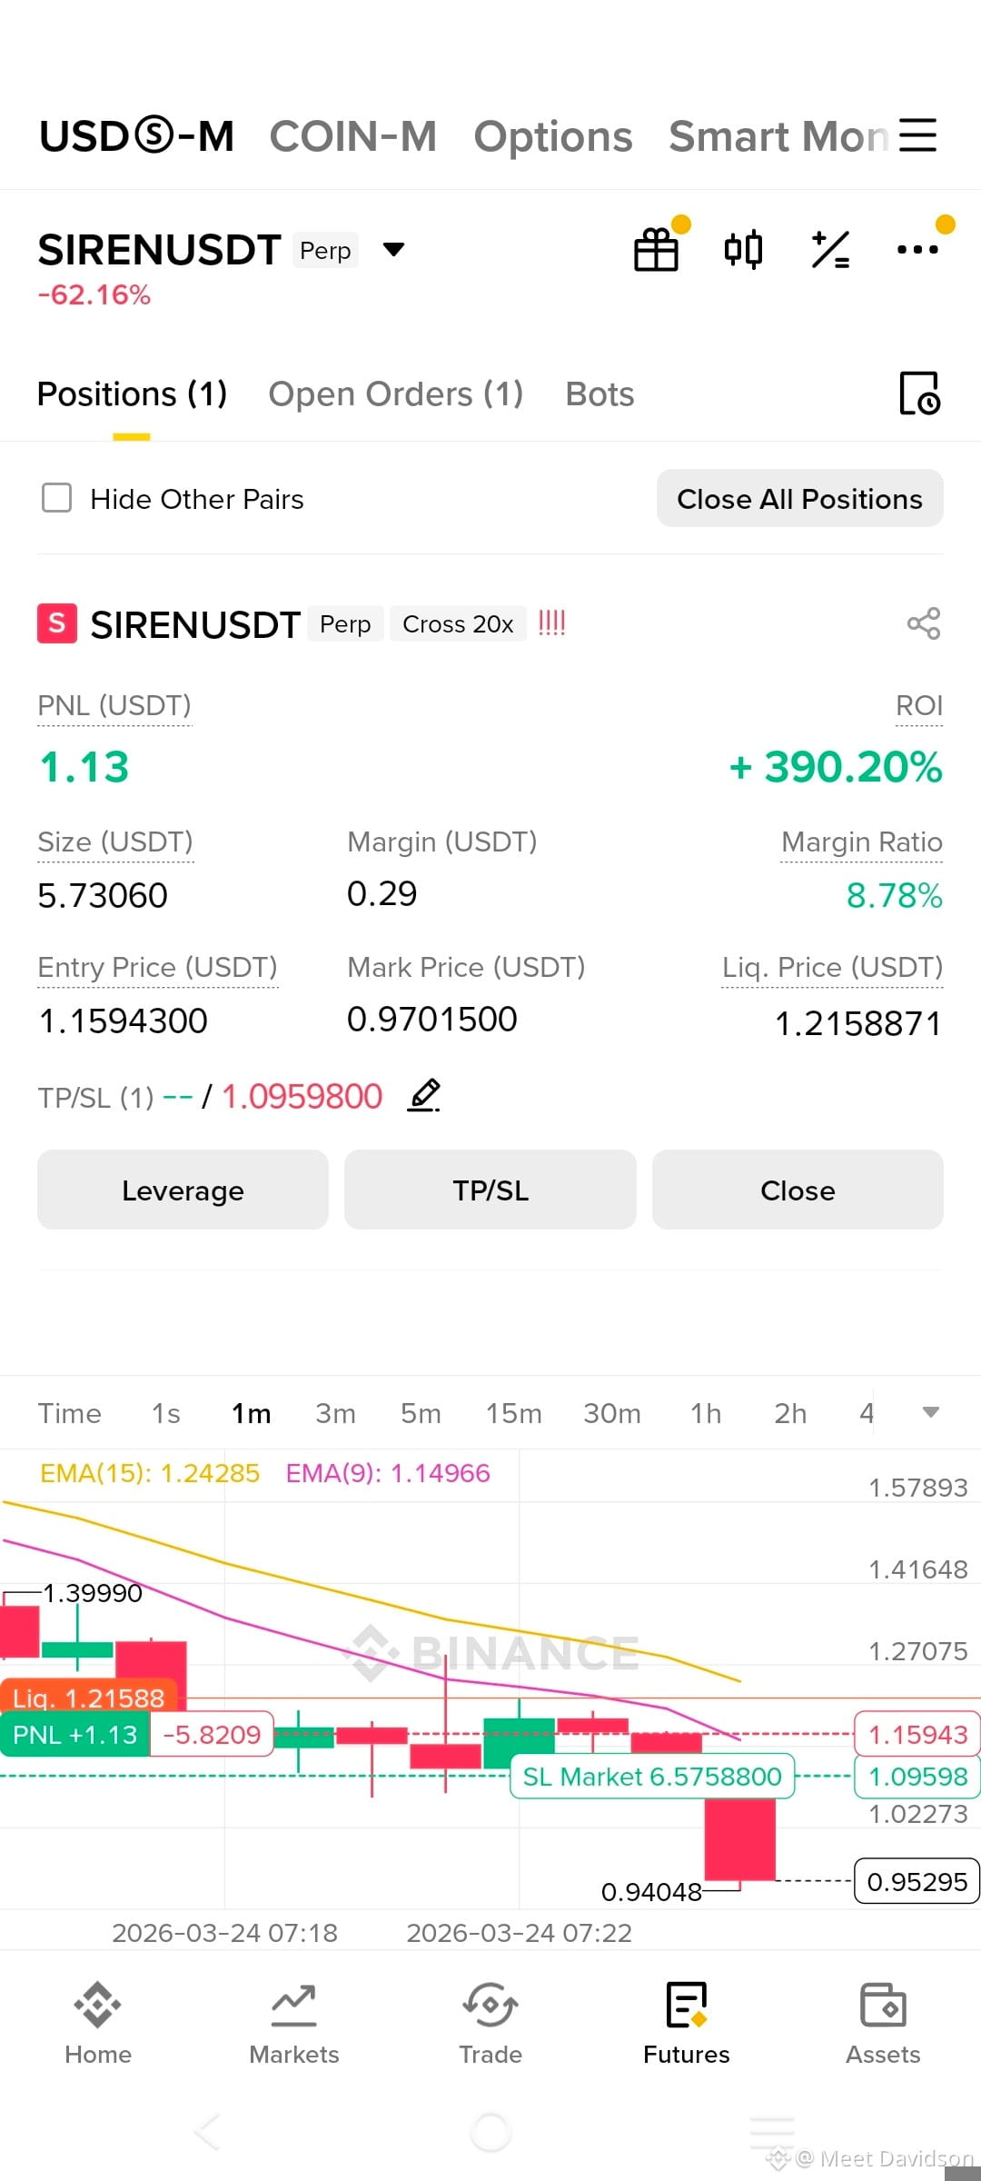981x2181 pixels.
Task: Tap the Close position button
Action: click(x=798, y=1190)
